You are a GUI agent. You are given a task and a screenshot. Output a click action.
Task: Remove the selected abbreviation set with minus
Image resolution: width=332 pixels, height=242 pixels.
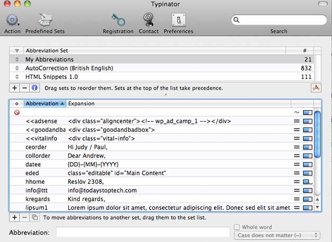click(x=24, y=87)
